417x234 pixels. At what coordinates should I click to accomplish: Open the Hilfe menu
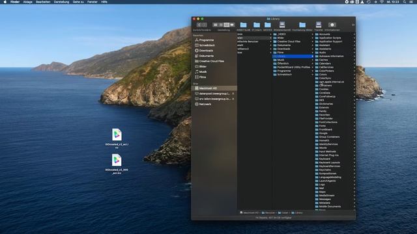click(104, 2)
